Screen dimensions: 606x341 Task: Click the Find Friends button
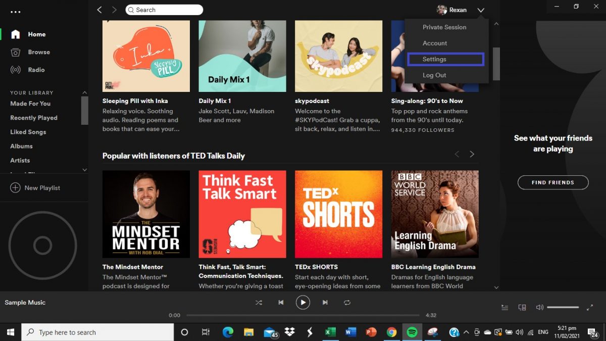click(553, 182)
